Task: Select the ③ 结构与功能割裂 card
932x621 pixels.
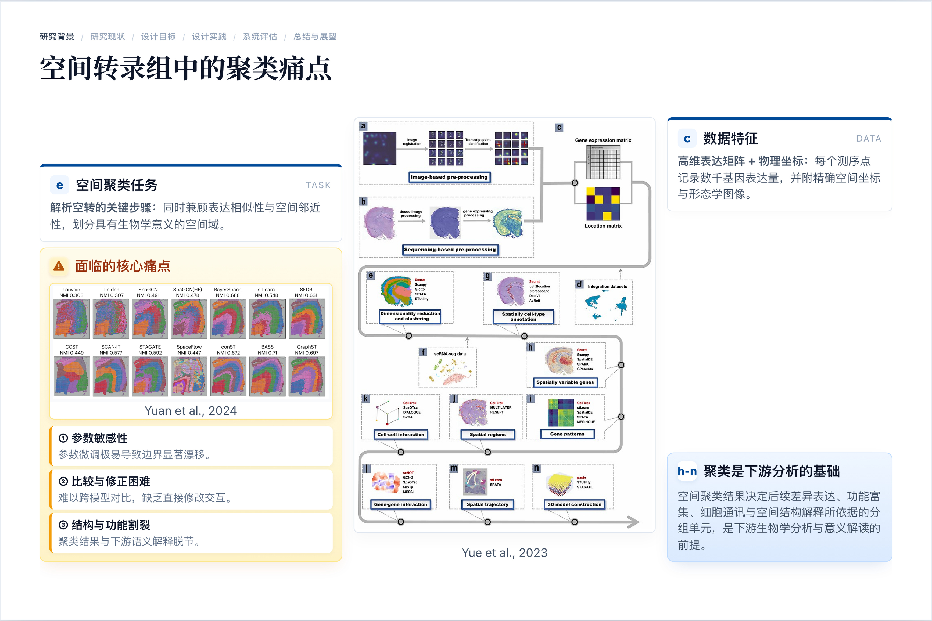Action: [x=191, y=533]
